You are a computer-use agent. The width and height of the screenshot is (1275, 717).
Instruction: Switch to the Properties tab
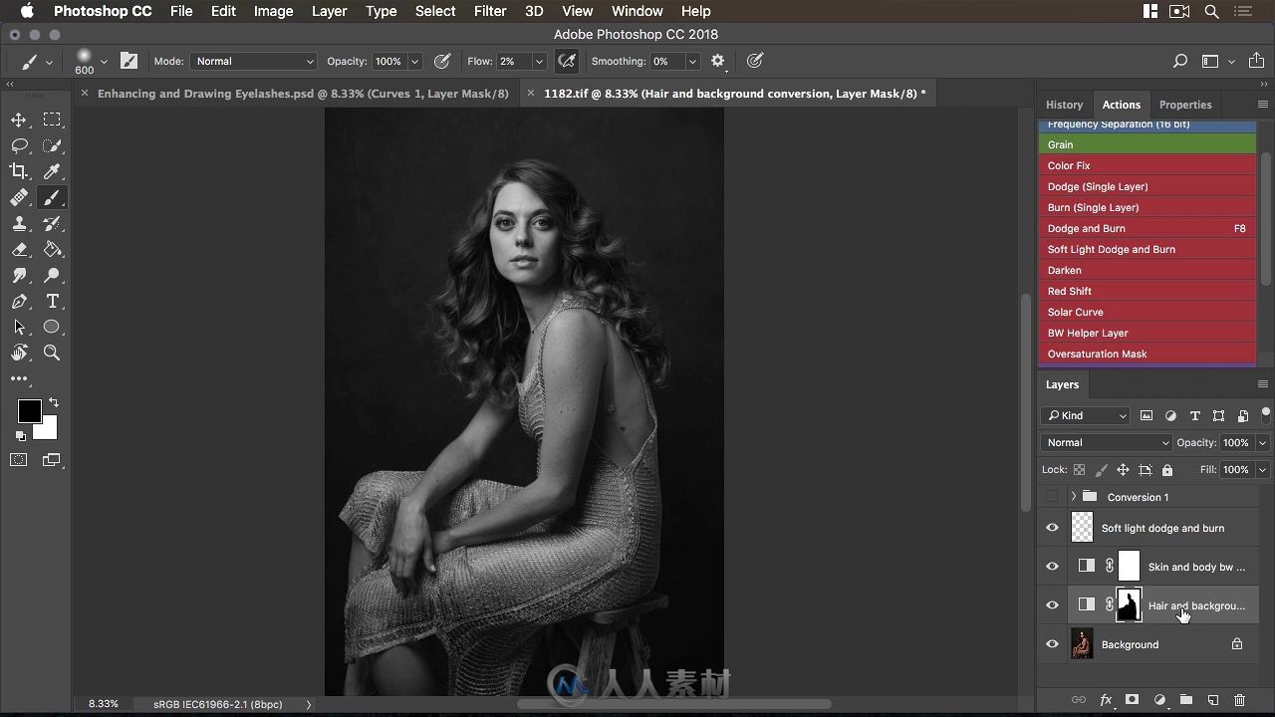tap(1185, 105)
